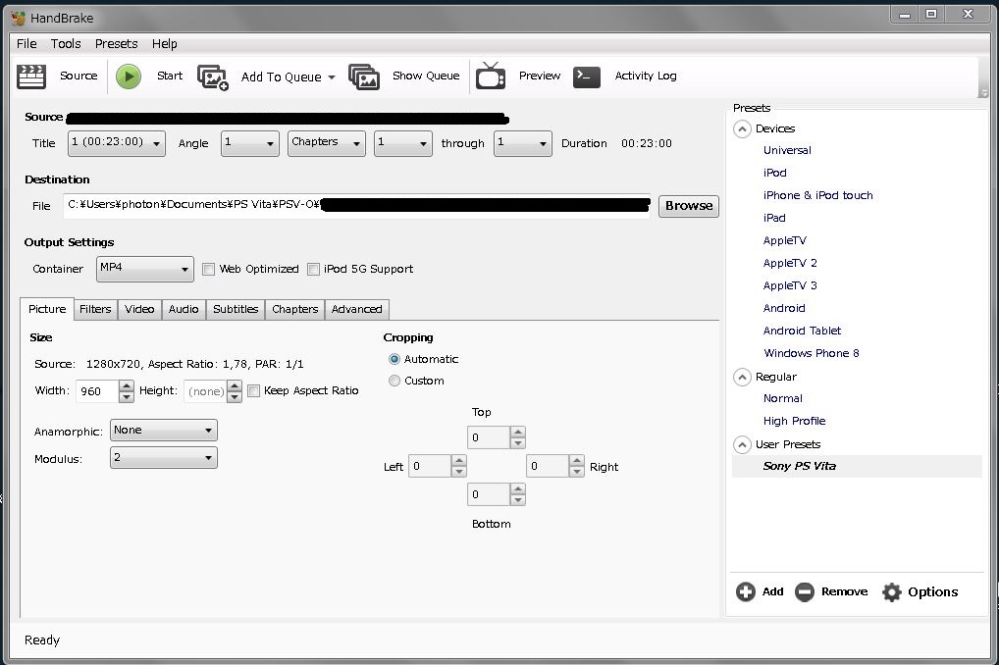This screenshot has height=665, width=999.
Task: Click the Width input field
Action: 97,391
